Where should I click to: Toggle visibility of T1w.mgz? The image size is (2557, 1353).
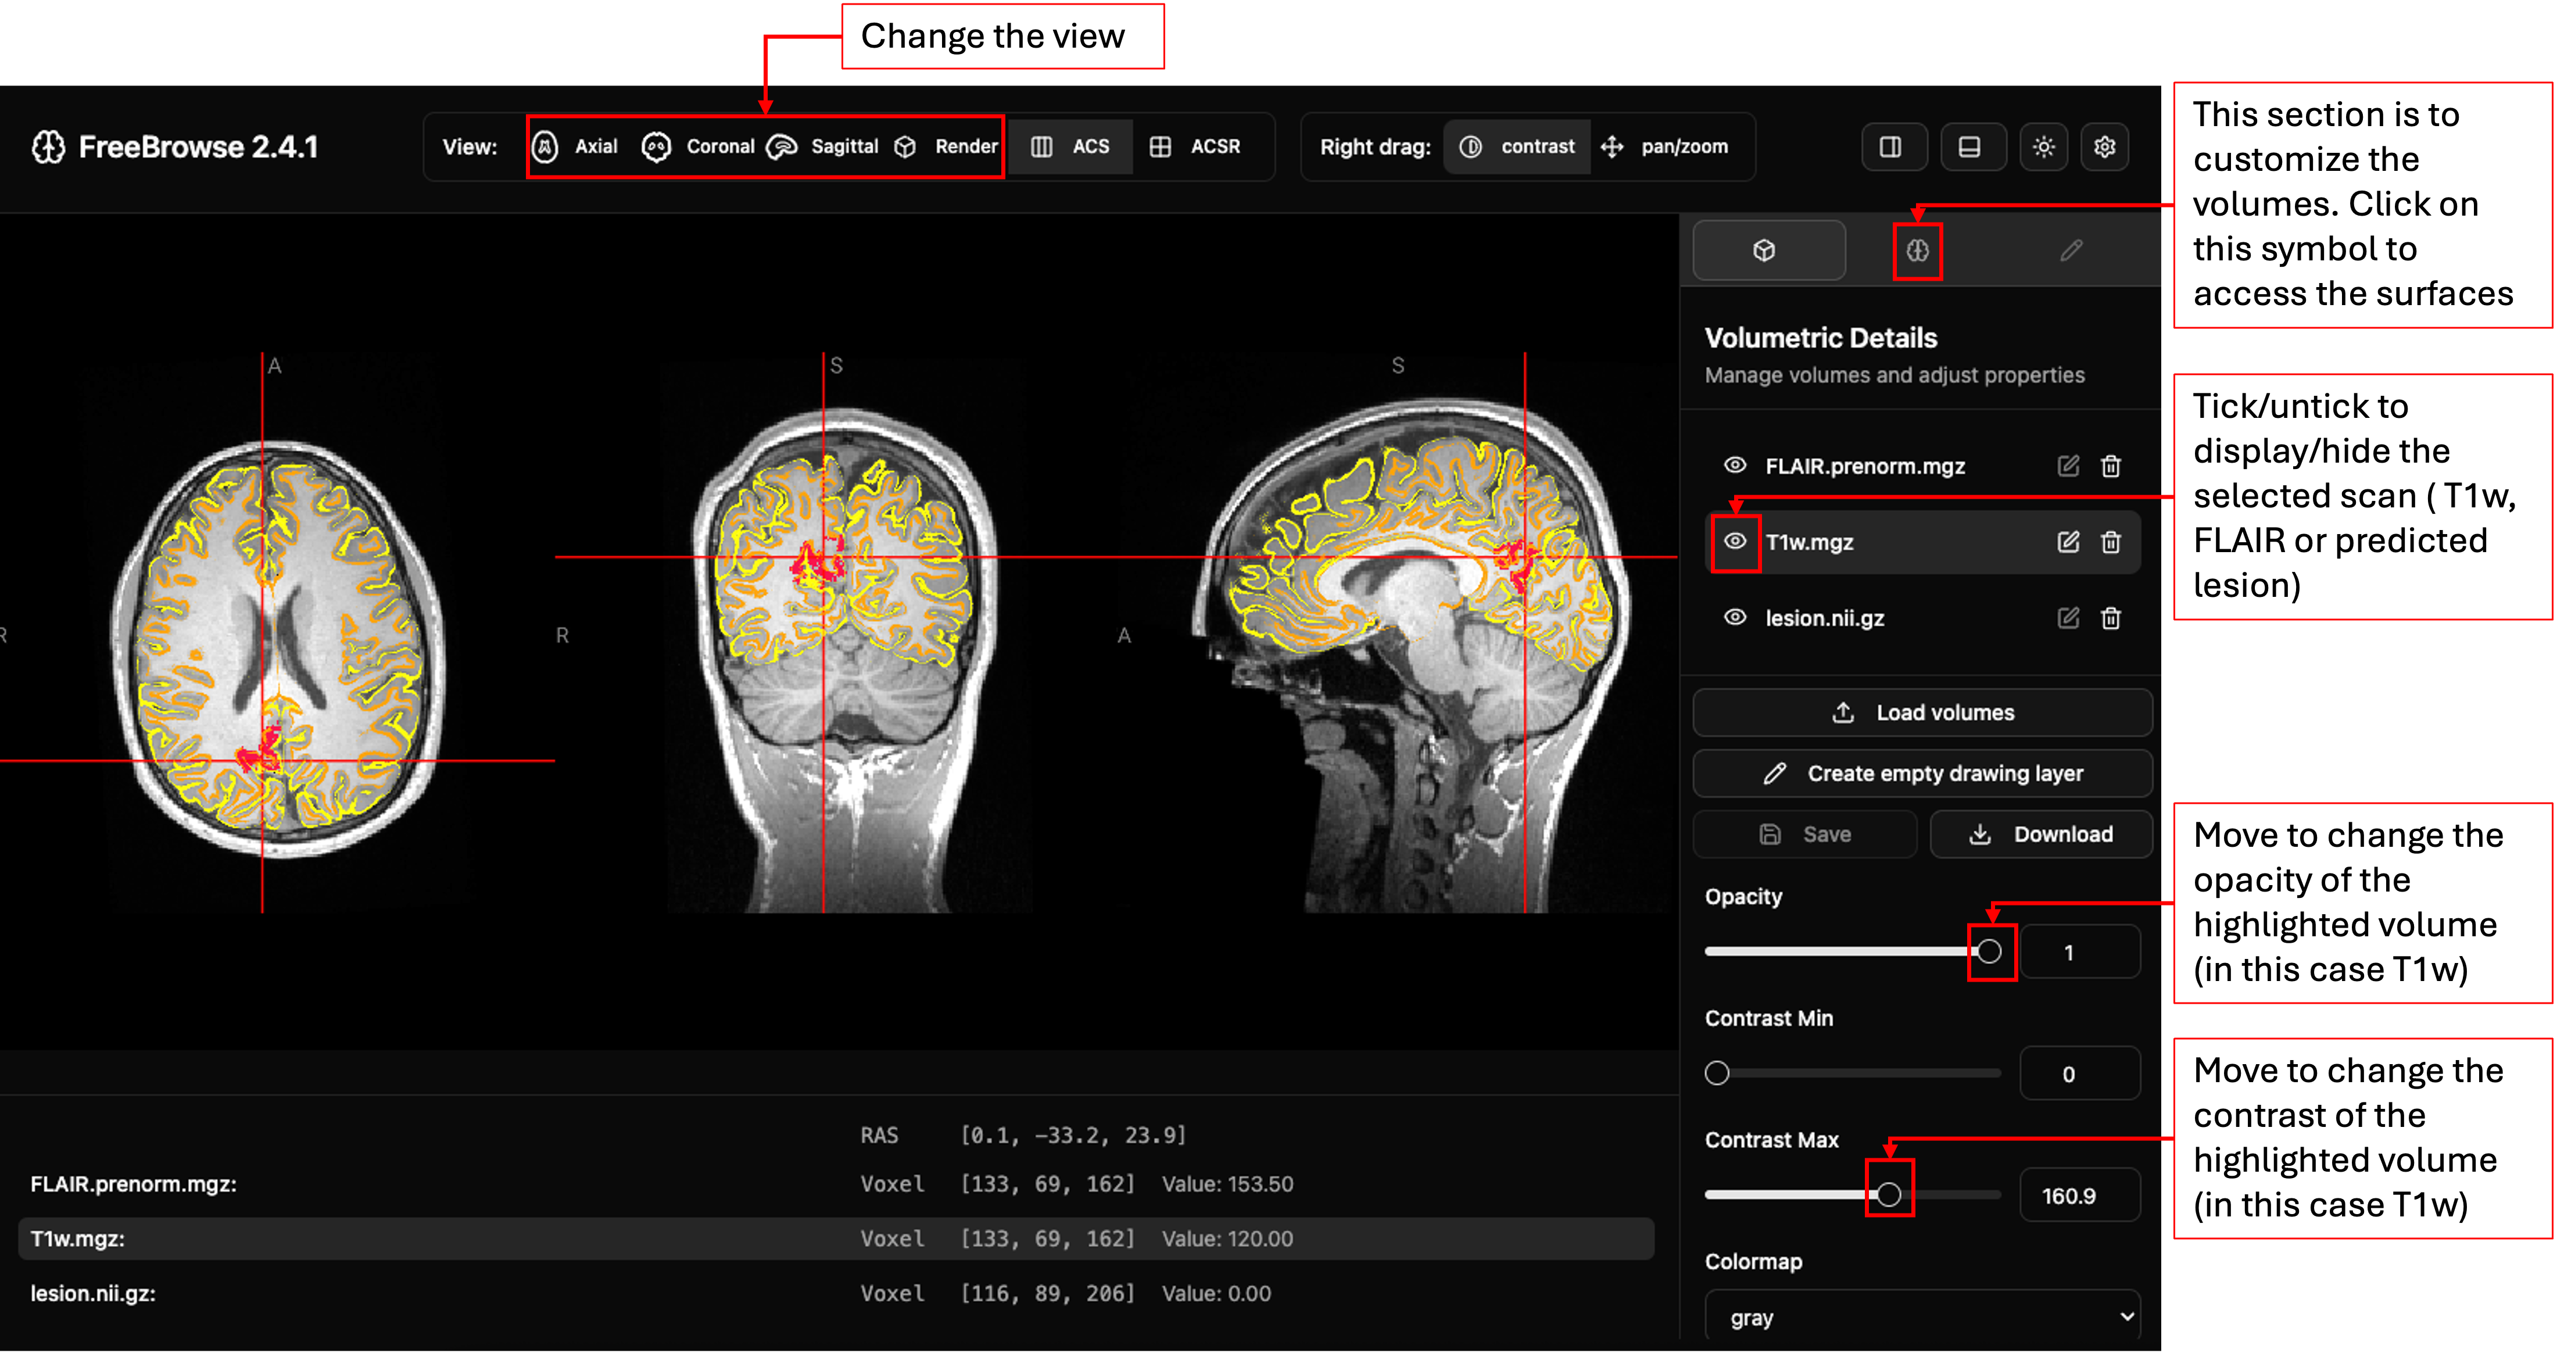tap(1734, 541)
